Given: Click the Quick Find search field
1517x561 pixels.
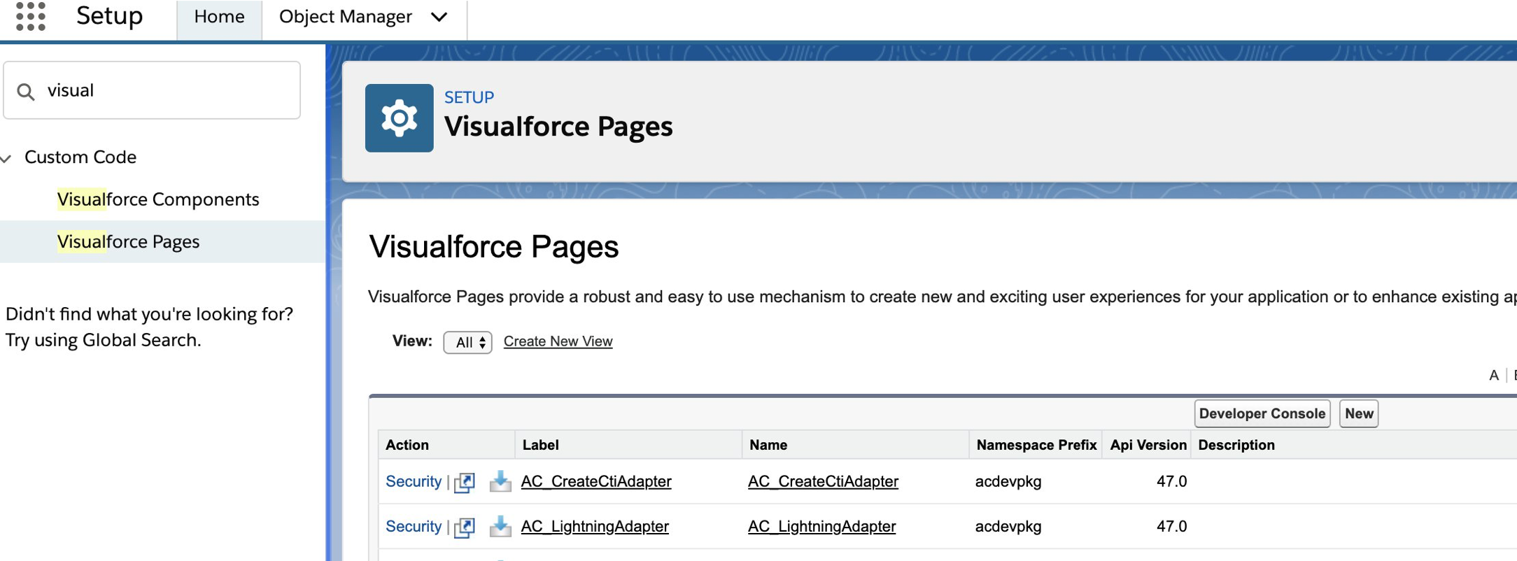Looking at the screenshot, I should pyautogui.click(x=152, y=90).
